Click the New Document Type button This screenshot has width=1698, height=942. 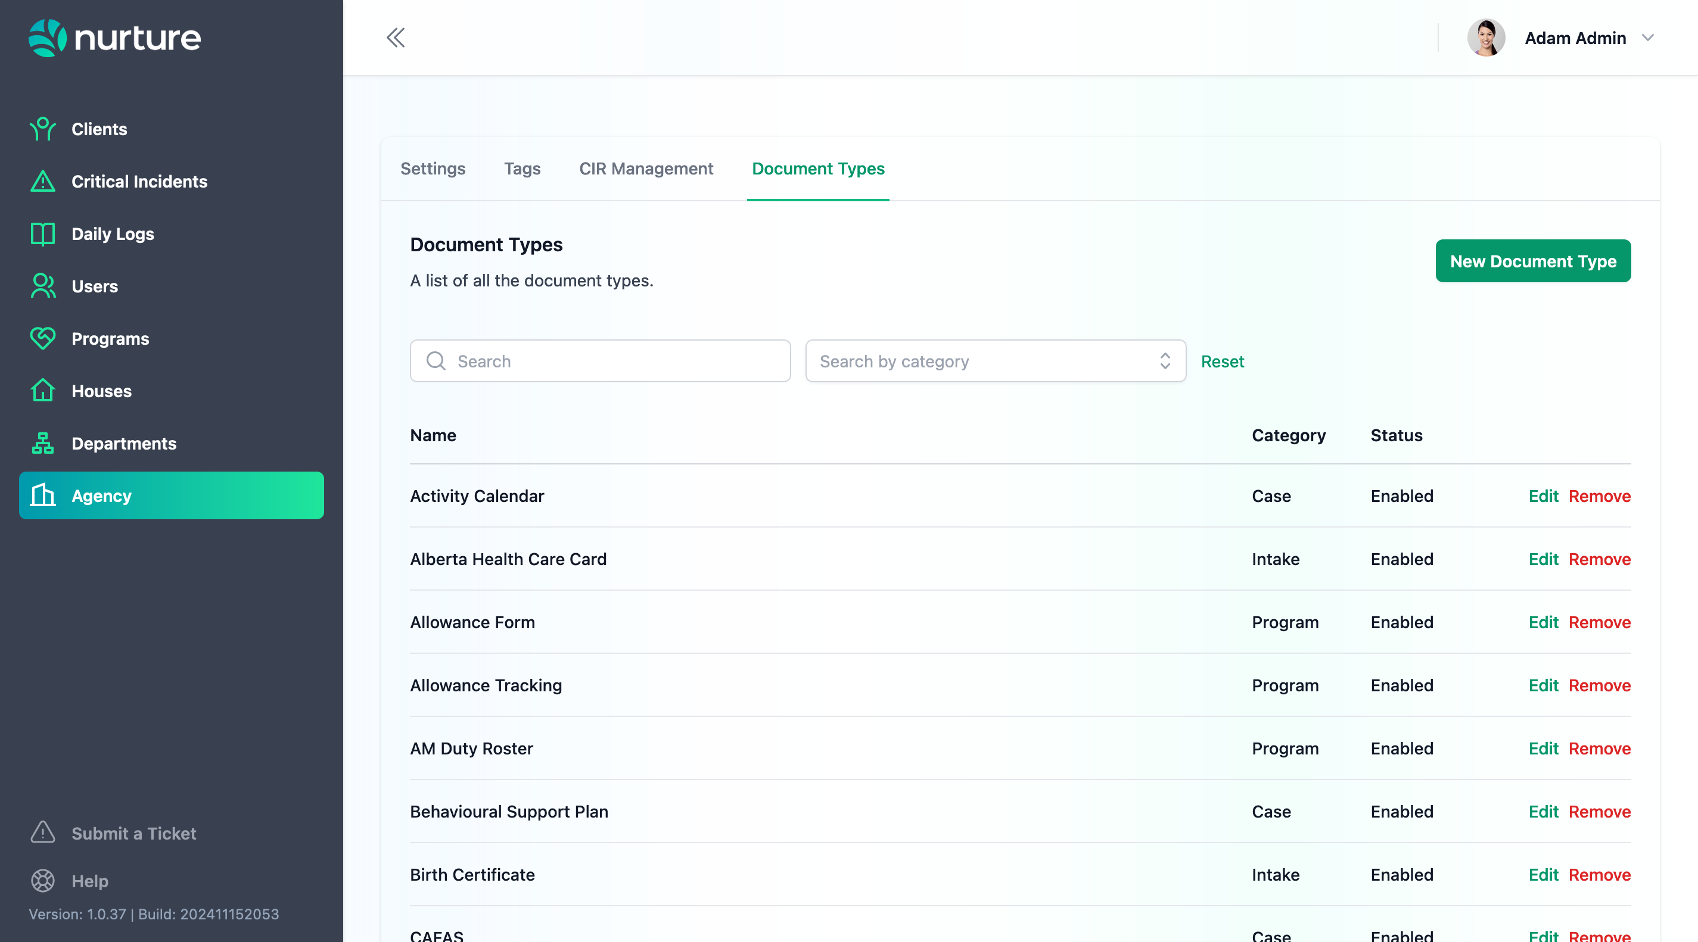(1532, 261)
